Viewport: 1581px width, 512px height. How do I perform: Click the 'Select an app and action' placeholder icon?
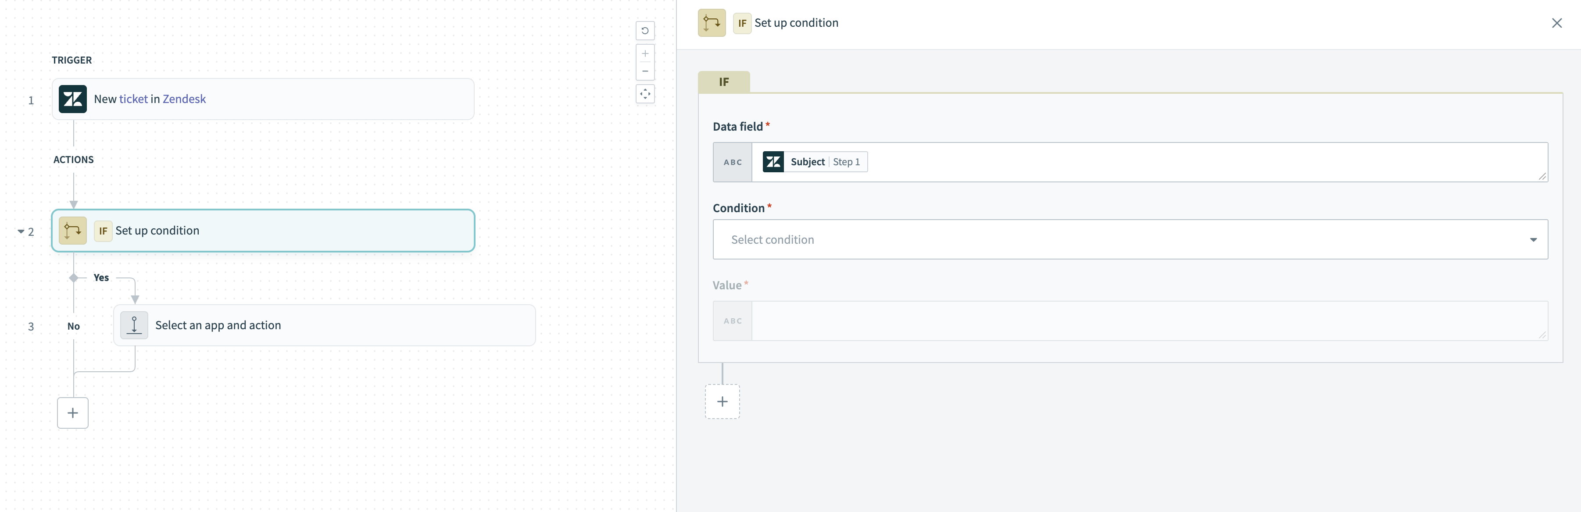[x=134, y=325]
